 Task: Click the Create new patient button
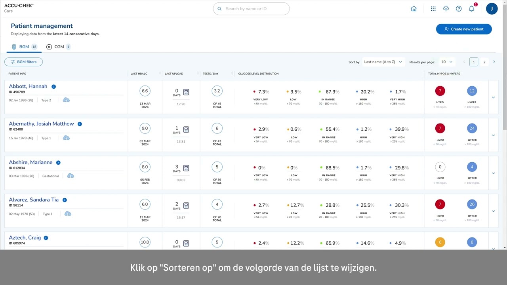(x=463, y=29)
